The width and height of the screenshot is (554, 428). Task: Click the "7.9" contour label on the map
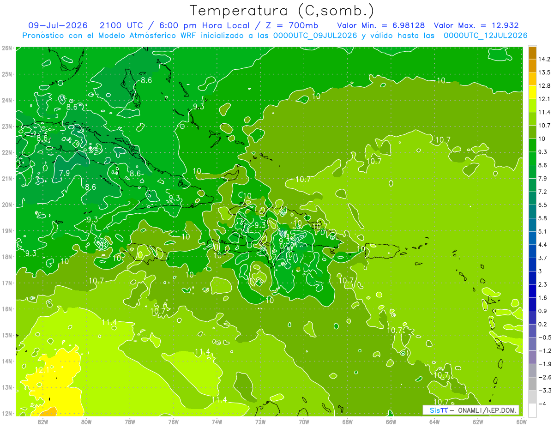tap(65, 173)
